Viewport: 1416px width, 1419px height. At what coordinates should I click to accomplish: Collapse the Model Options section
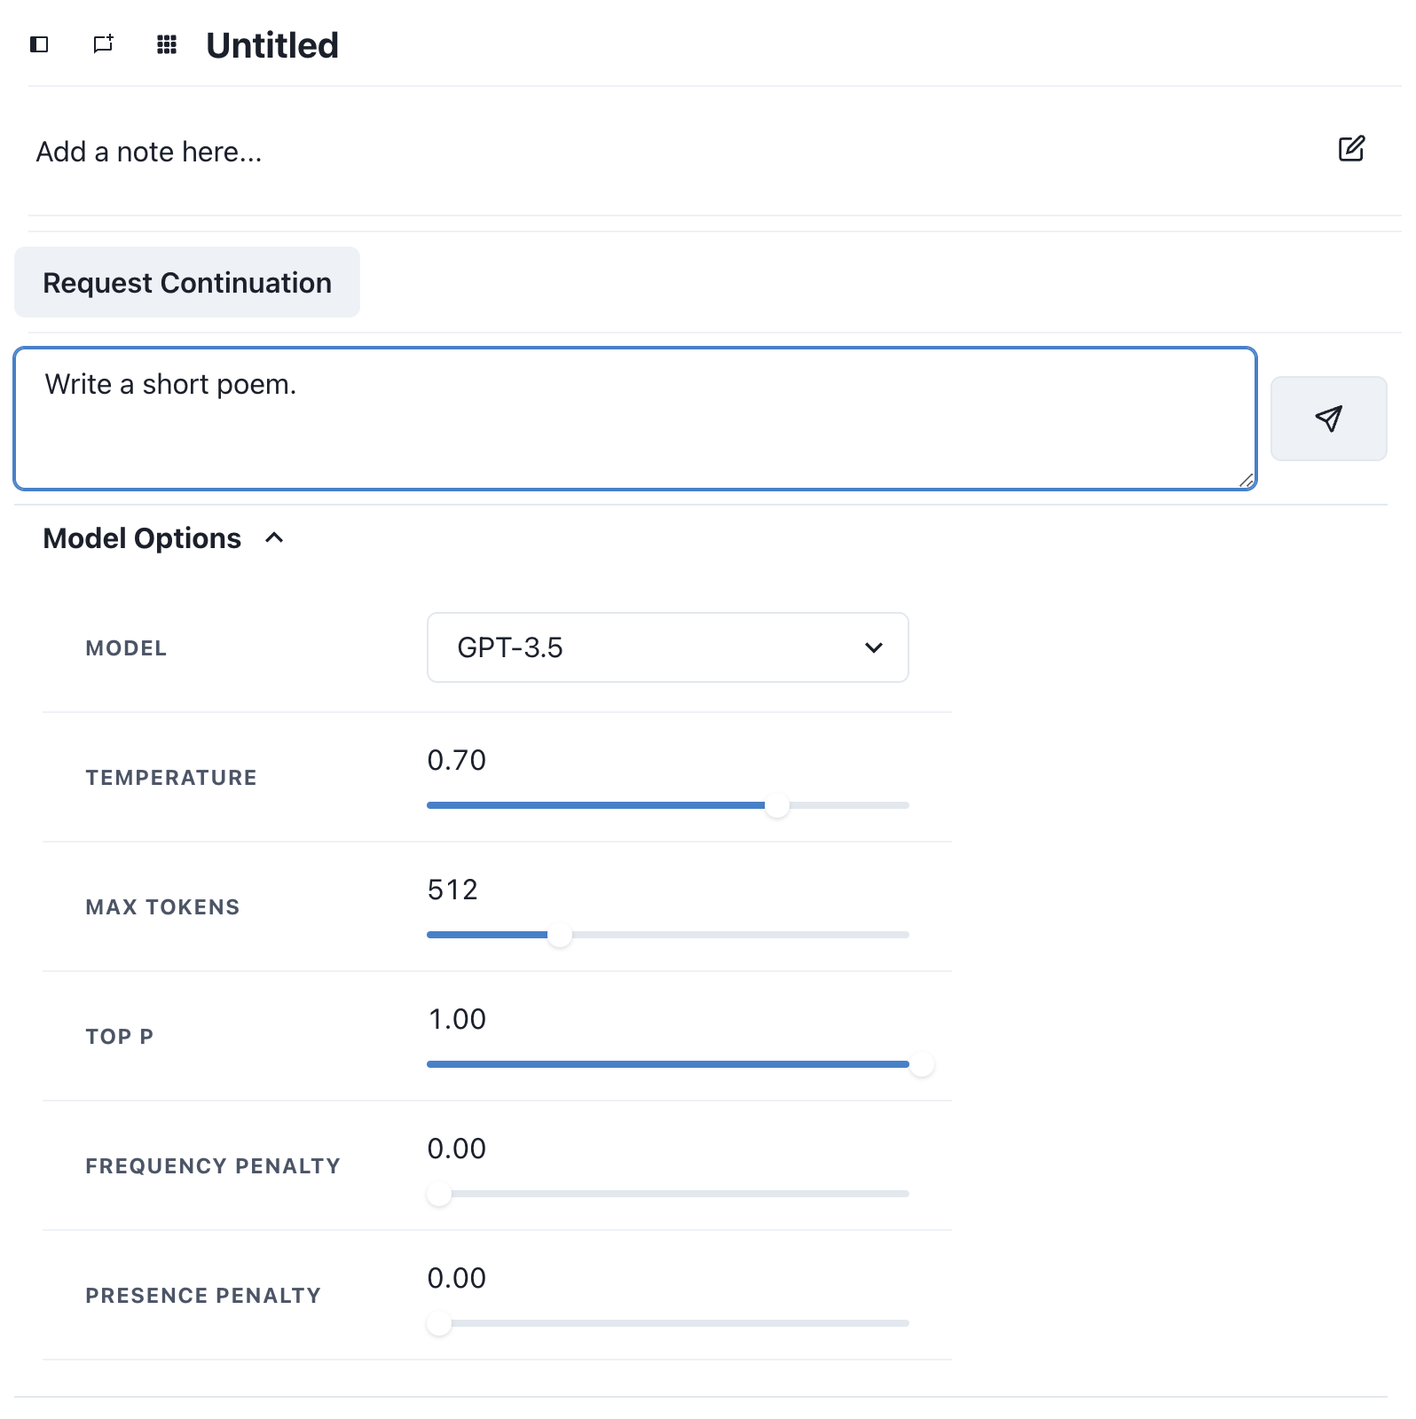coord(274,538)
